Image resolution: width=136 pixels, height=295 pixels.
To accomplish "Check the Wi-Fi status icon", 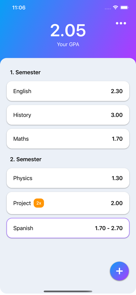I will coord(115,7).
